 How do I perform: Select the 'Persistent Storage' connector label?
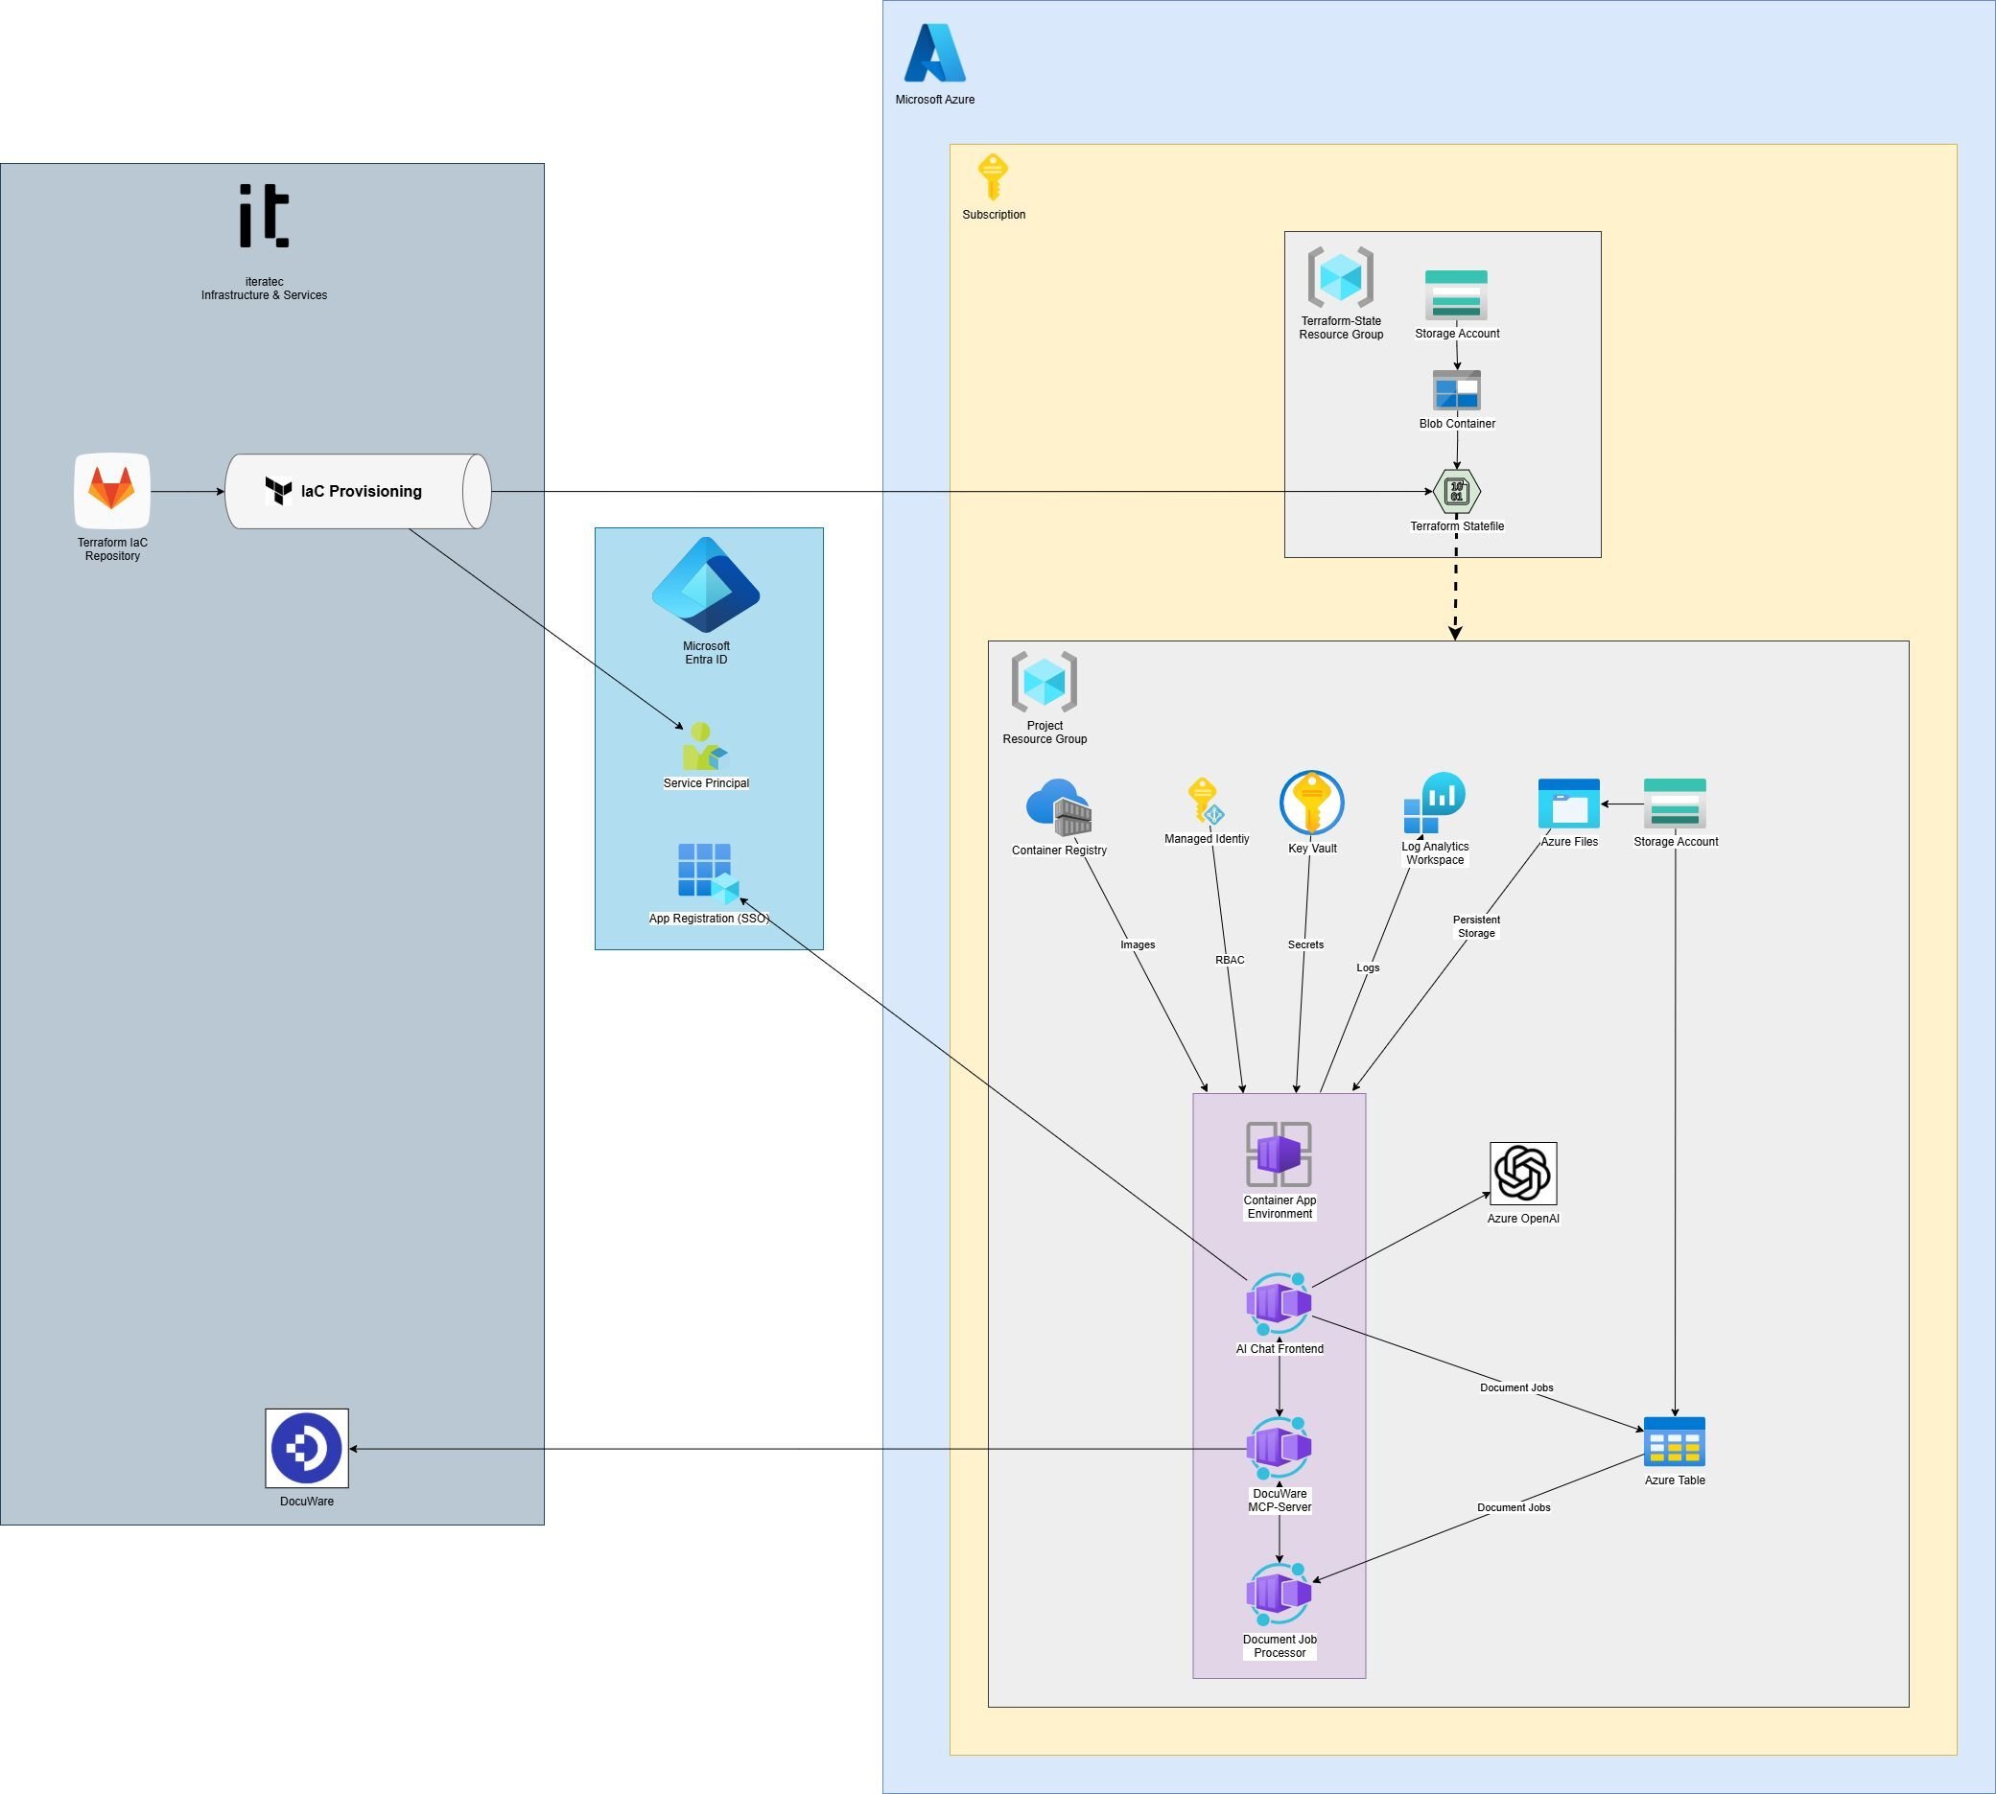click(x=1476, y=926)
